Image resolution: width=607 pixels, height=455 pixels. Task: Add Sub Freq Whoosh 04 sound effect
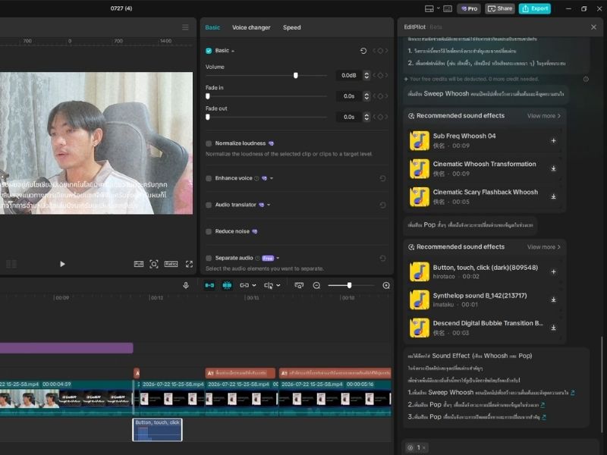click(x=554, y=140)
